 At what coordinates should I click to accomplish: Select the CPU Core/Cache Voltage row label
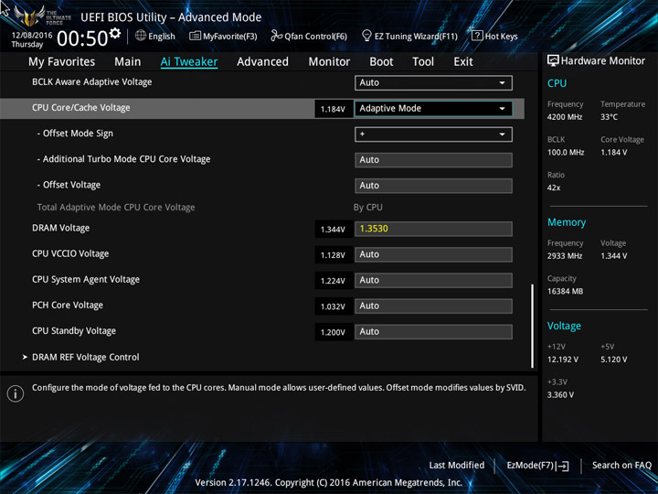pos(81,108)
